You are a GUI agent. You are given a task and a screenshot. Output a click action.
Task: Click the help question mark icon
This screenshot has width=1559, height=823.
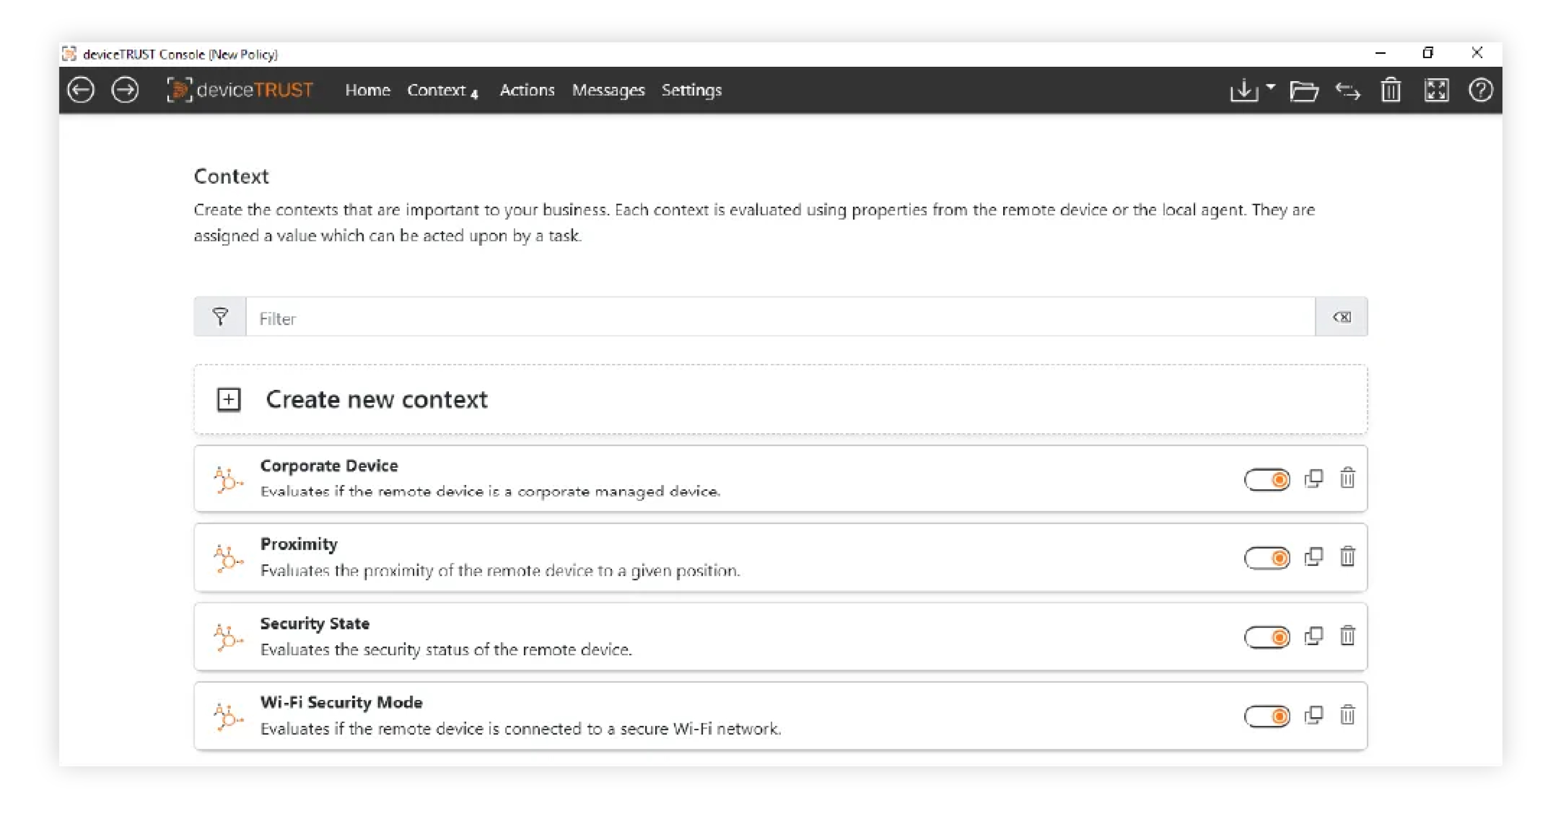click(1480, 91)
